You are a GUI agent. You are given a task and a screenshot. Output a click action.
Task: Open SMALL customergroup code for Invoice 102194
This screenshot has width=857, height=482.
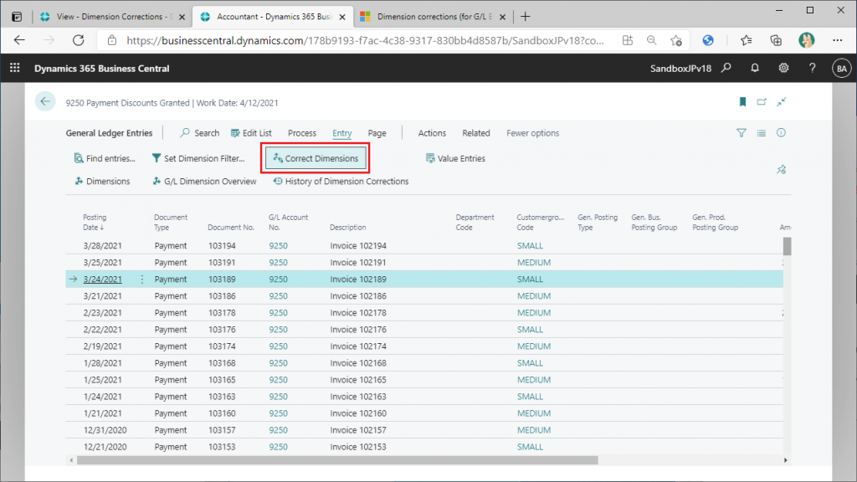pos(530,246)
